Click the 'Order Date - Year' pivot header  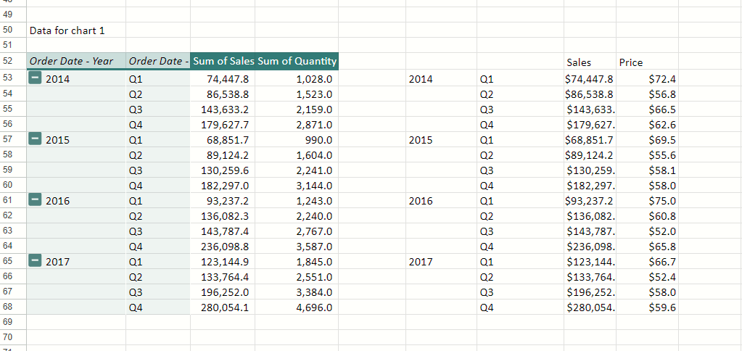pyautogui.click(x=76, y=61)
